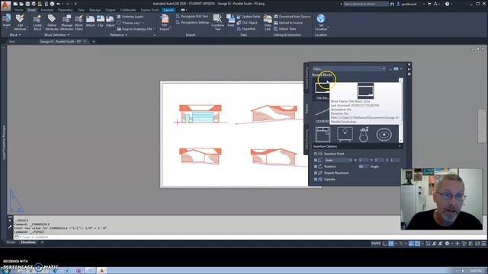
Task: Select the Create Block tool
Action: pos(37,22)
